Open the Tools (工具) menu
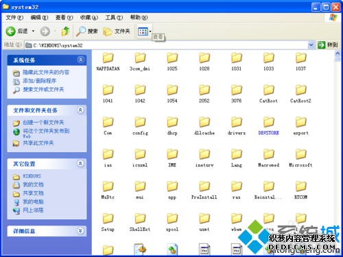The image size is (343, 257). pyautogui.click(x=114, y=18)
